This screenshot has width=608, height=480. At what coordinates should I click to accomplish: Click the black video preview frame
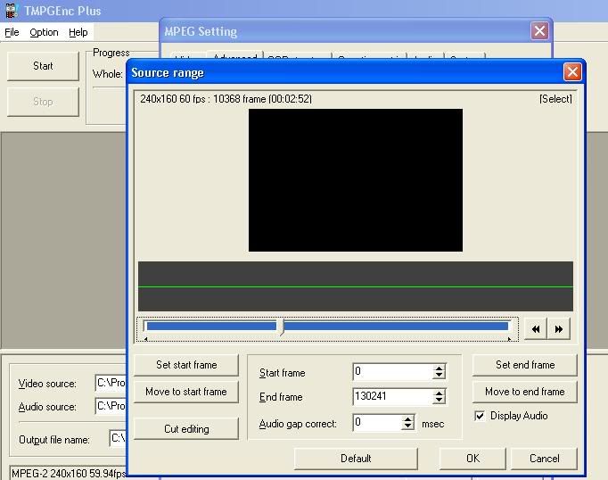tap(356, 180)
